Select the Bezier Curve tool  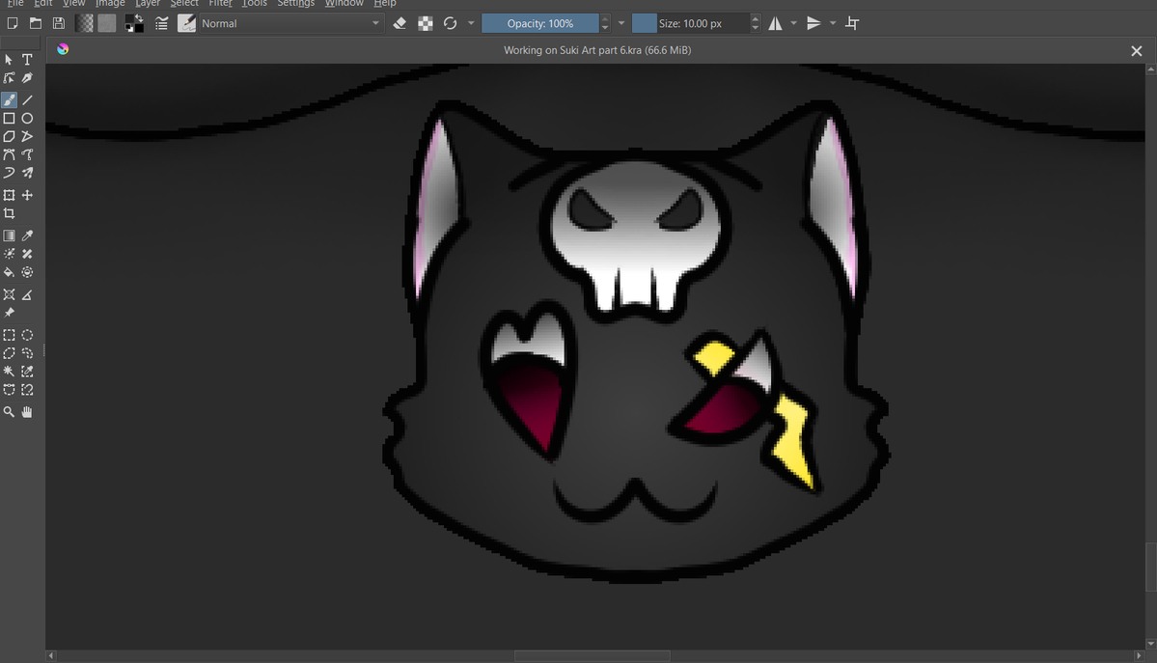click(9, 155)
